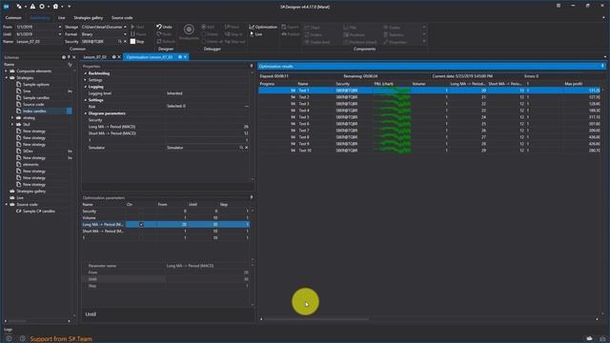Clear the ribbon Security field with its X icon

click(x=125, y=41)
